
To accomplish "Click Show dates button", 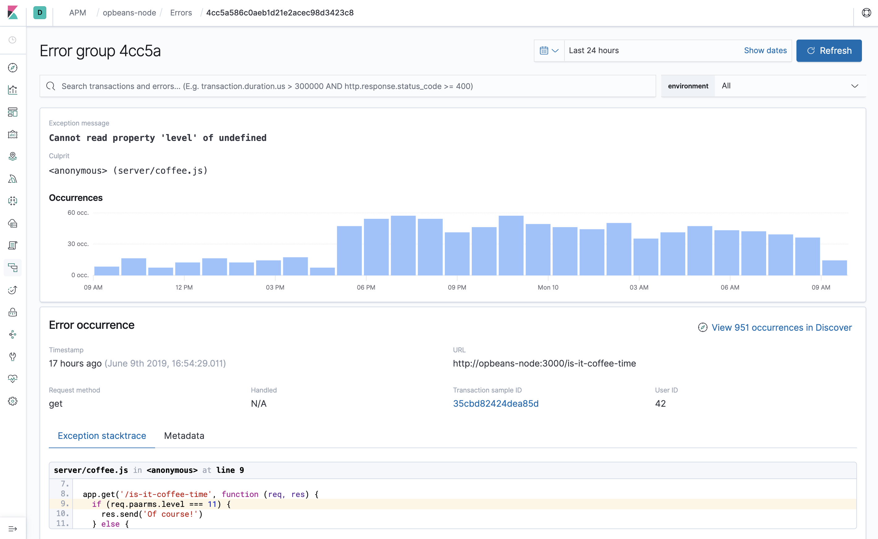I will click(x=765, y=49).
